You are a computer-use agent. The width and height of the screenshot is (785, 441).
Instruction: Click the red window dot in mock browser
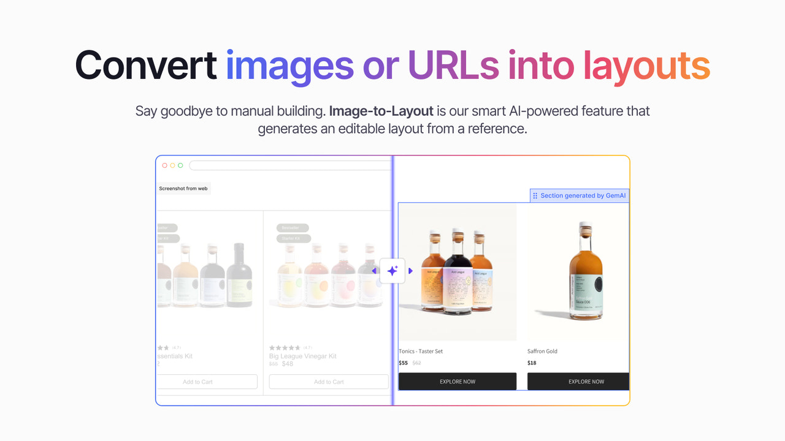(164, 165)
